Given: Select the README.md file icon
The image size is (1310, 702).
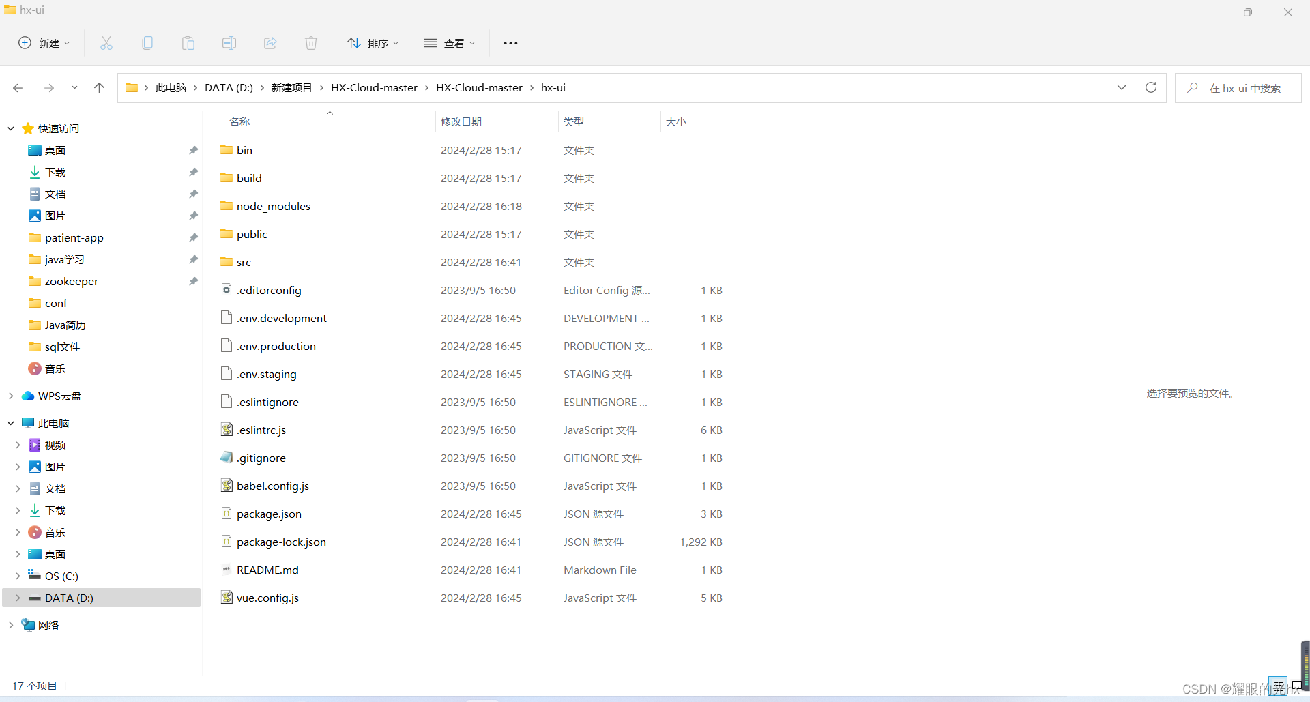Looking at the screenshot, I should (x=227, y=570).
